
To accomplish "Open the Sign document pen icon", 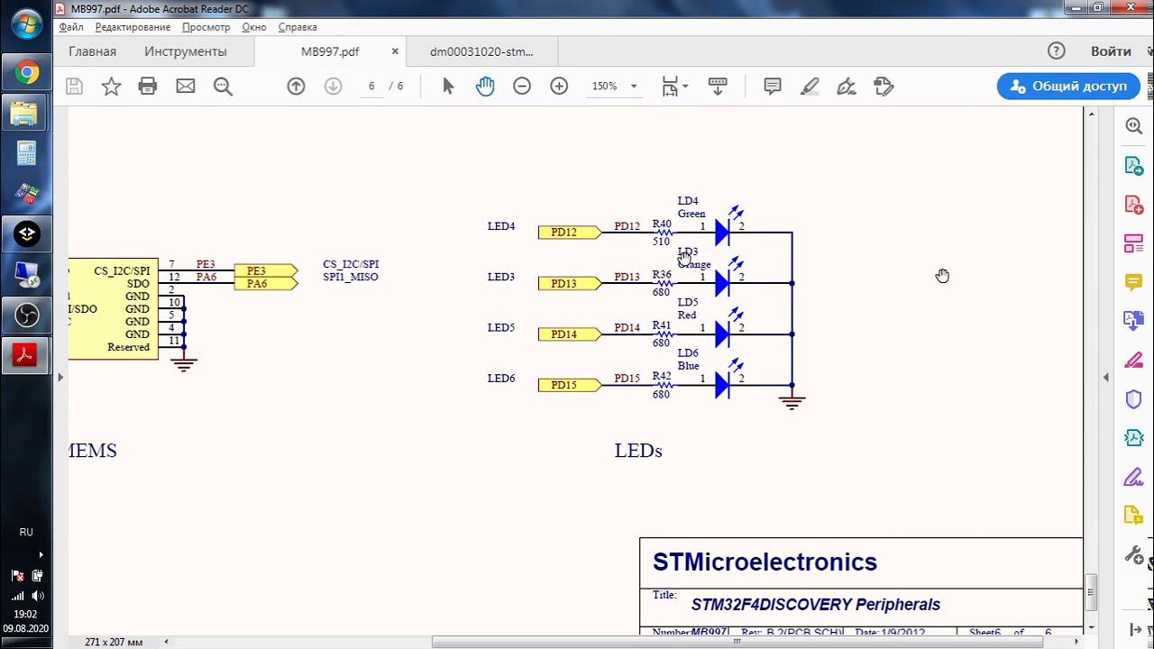I will [847, 87].
